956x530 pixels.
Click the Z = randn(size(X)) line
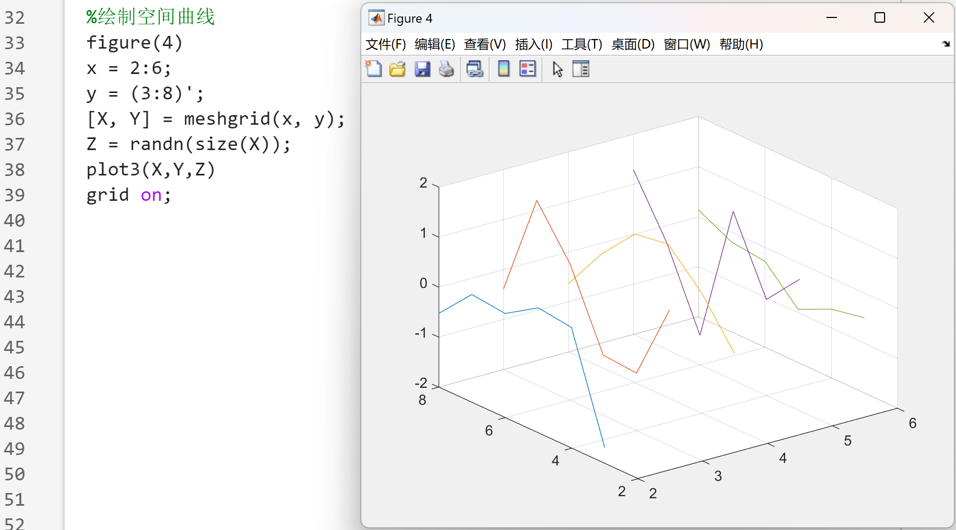188,144
